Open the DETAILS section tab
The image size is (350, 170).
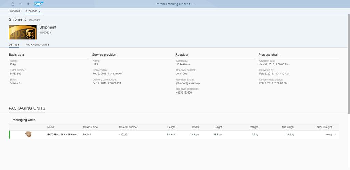point(14,45)
